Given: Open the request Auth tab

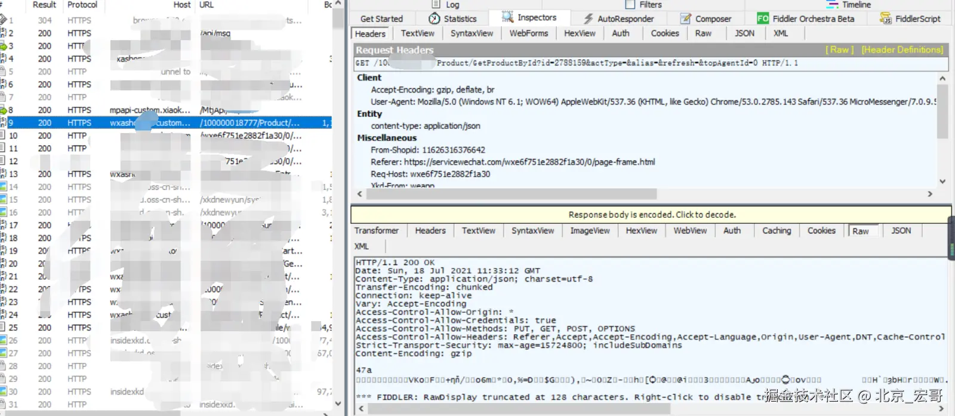Looking at the screenshot, I should pyautogui.click(x=621, y=33).
